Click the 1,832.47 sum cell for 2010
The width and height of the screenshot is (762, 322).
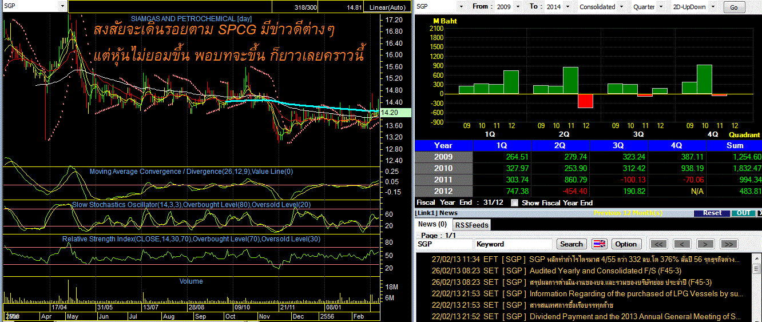734,168
